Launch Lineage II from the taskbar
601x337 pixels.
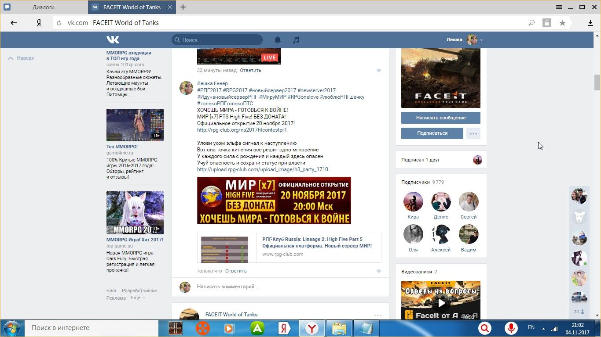coord(176,328)
